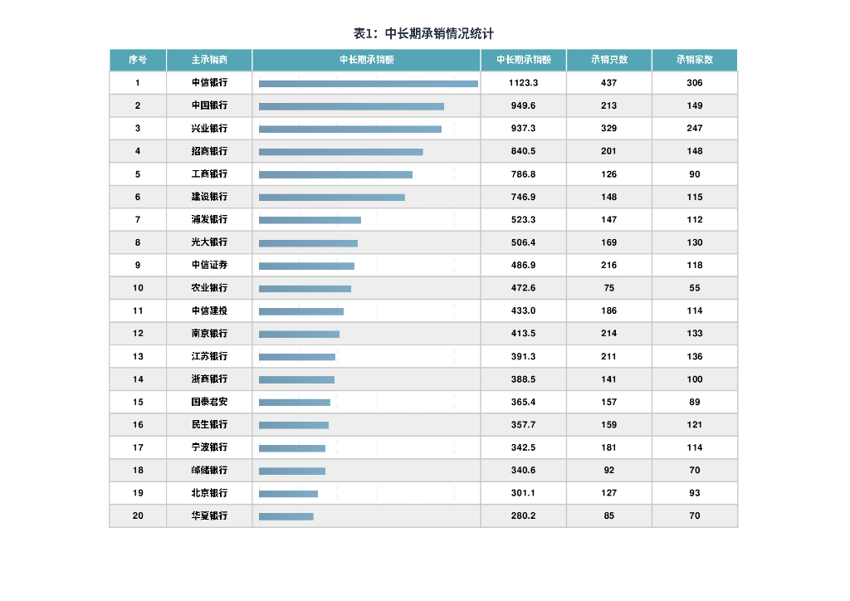Image resolution: width=850 pixels, height=601 pixels.
Task: Click the 承销家数 value 306
Action: [x=695, y=82]
